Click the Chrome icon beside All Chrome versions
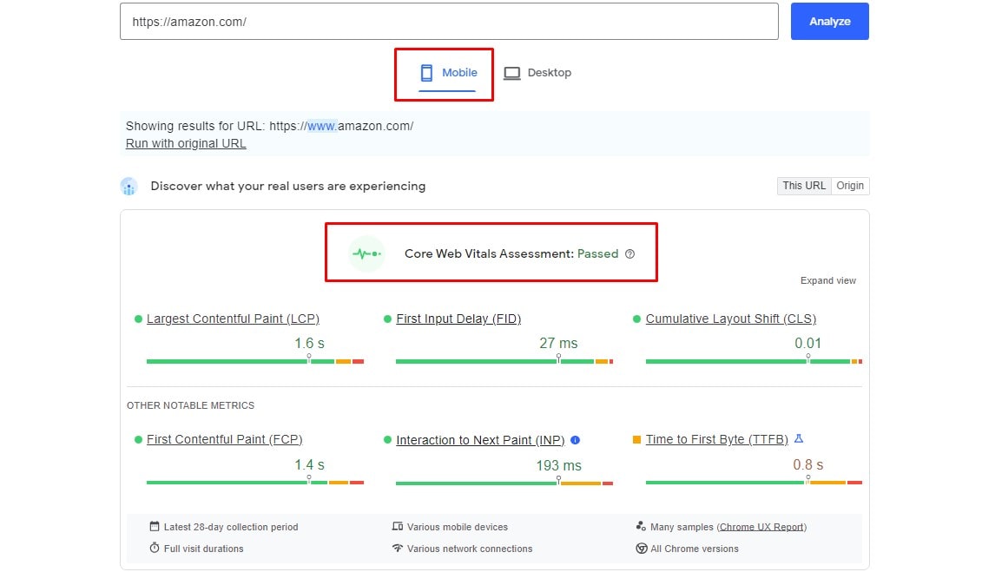The image size is (982, 572). click(642, 549)
